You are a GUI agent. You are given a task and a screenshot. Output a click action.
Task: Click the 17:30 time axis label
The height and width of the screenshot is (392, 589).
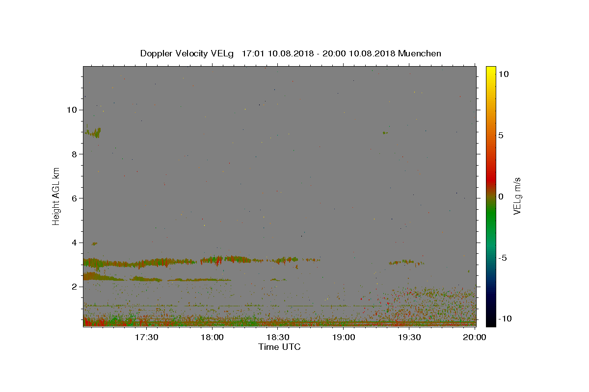(146, 337)
